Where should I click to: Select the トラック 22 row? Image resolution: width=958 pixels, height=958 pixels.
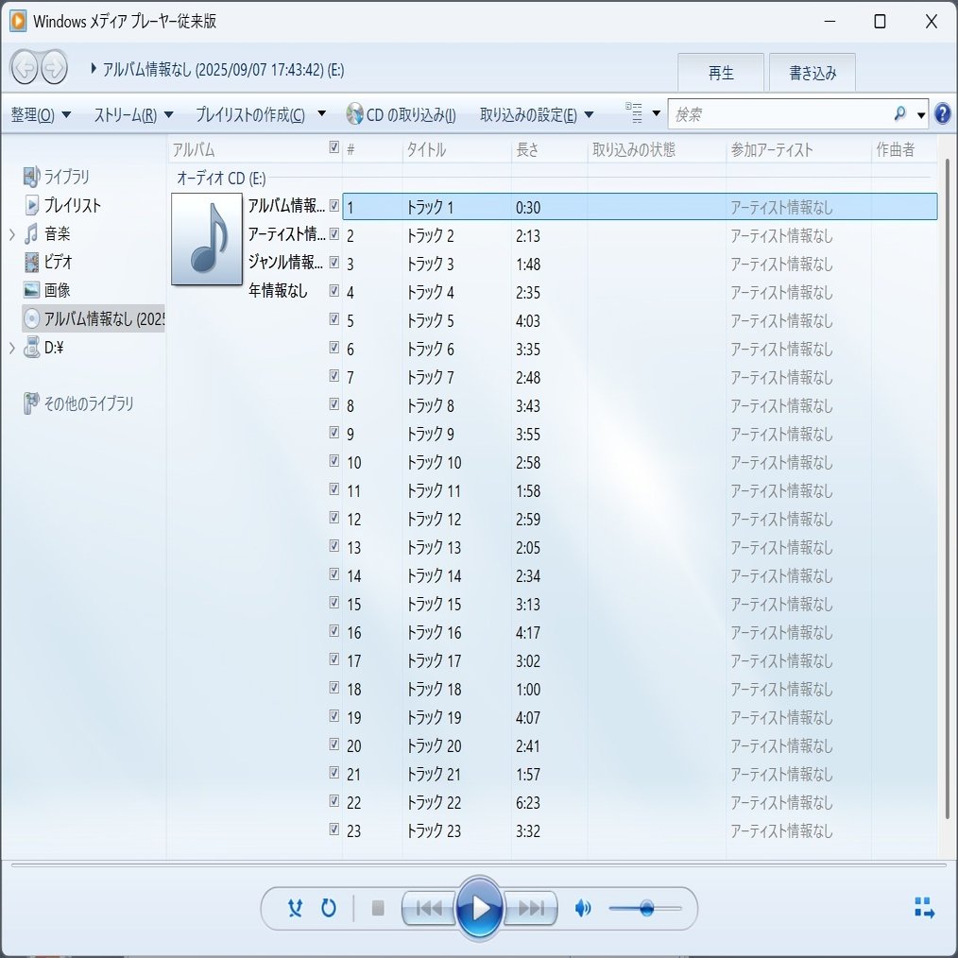click(x=639, y=802)
